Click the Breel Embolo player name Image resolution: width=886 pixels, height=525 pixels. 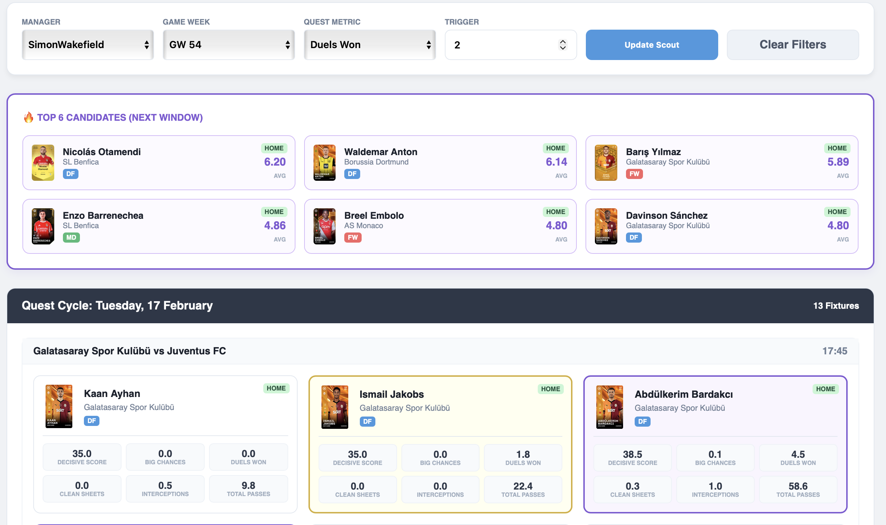pyautogui.click(x=374, y=215)
